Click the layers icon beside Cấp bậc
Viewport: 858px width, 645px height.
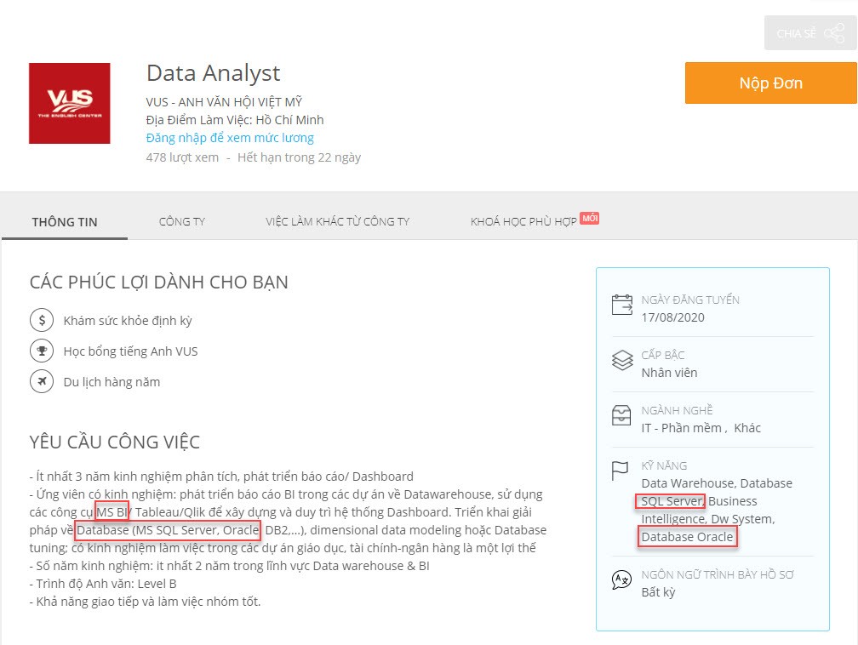[x=622, y=361]
